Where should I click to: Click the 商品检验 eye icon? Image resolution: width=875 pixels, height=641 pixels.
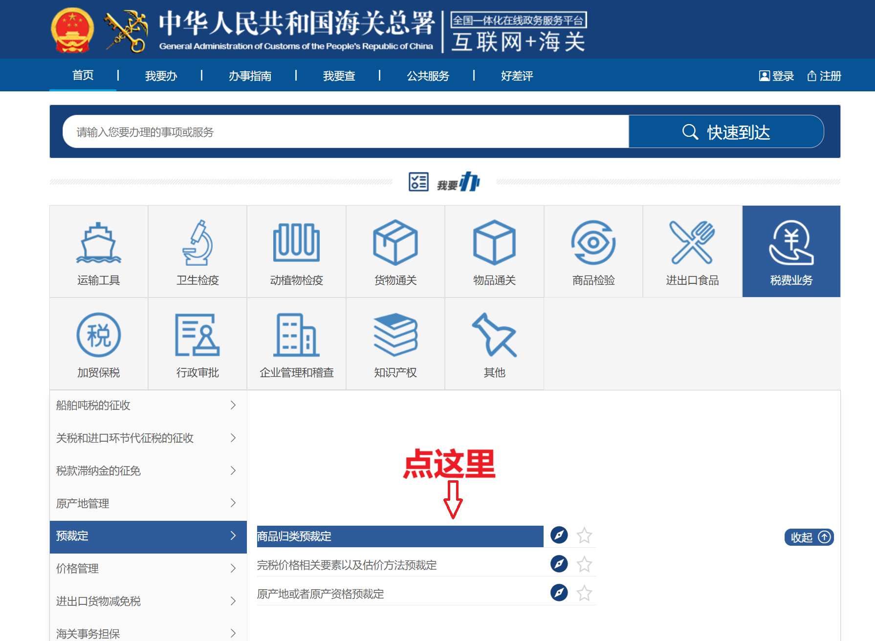click(593, 243)
